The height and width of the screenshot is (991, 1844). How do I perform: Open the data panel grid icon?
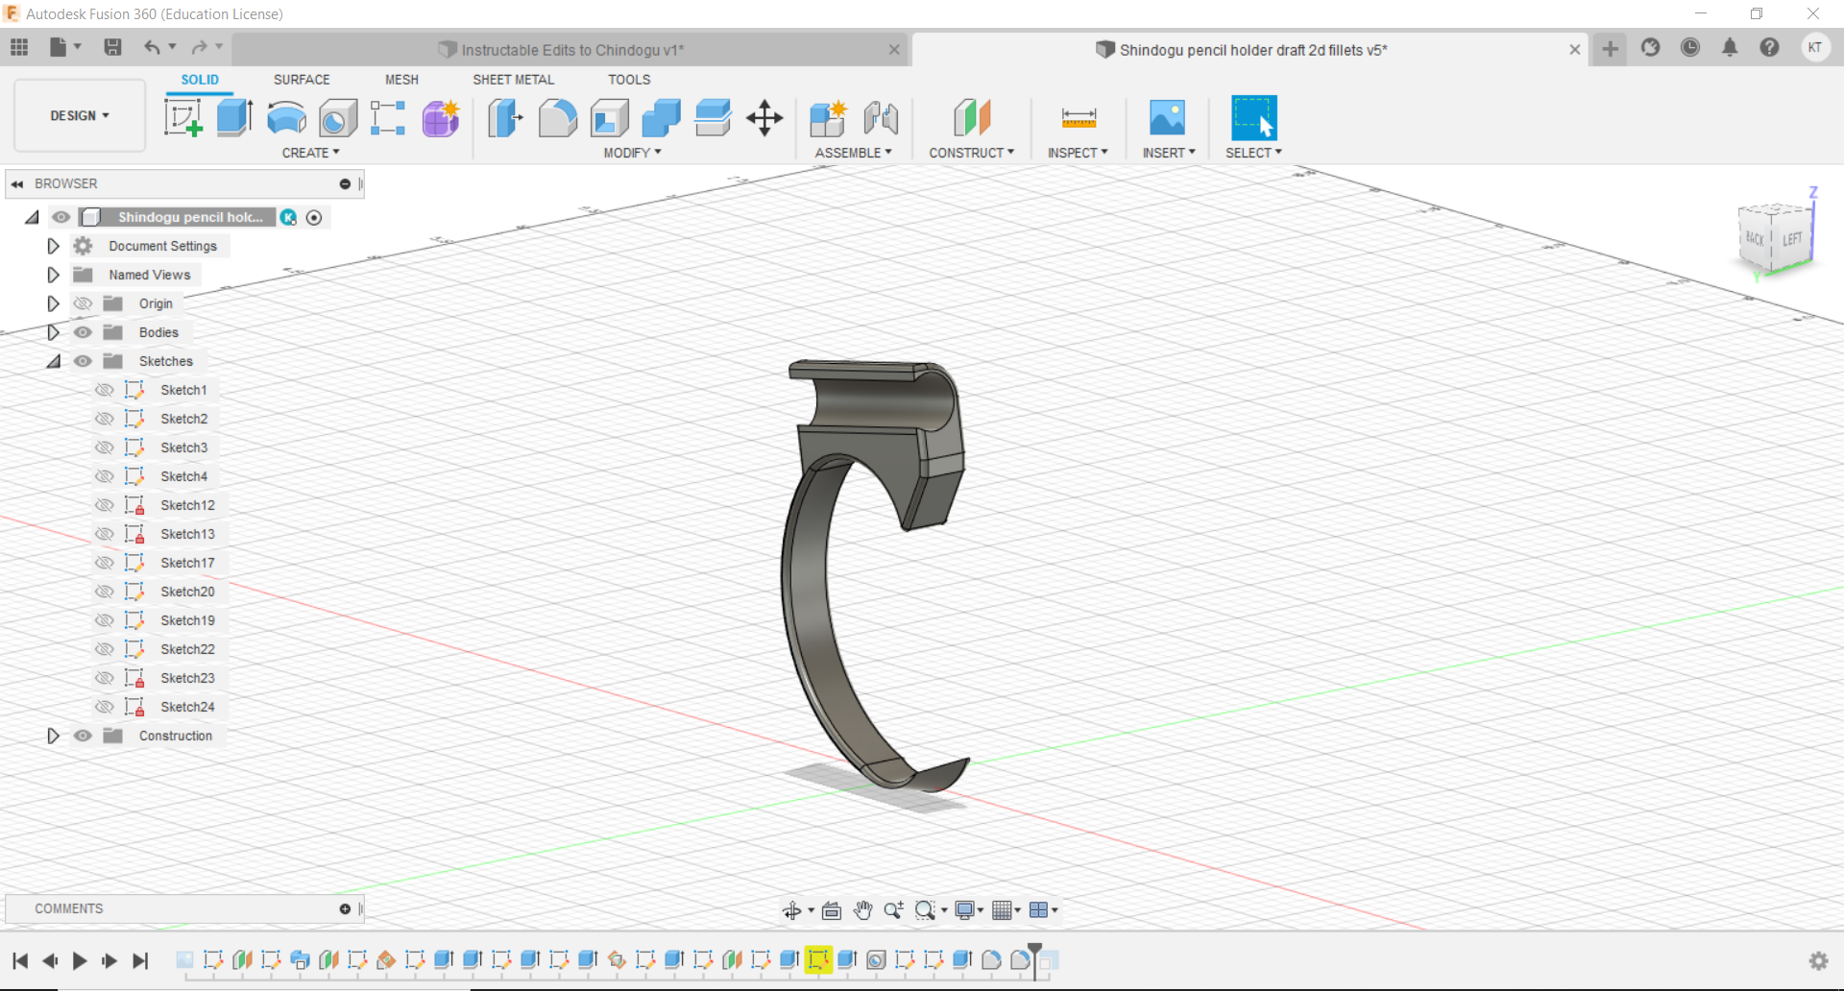pos(19,47)
